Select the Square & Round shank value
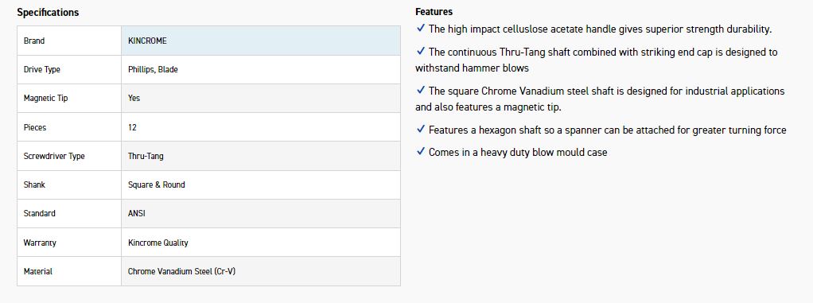This screenshot has width=813, height=303. point(156,185)
